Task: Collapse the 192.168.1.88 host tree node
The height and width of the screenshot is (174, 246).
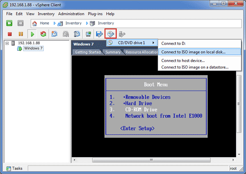Action: click(x=7, y=43)
